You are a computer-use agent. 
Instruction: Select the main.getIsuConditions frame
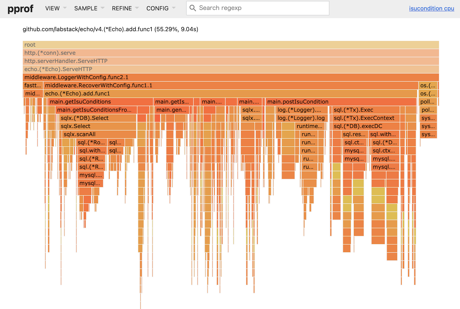[x=100, y=102]
